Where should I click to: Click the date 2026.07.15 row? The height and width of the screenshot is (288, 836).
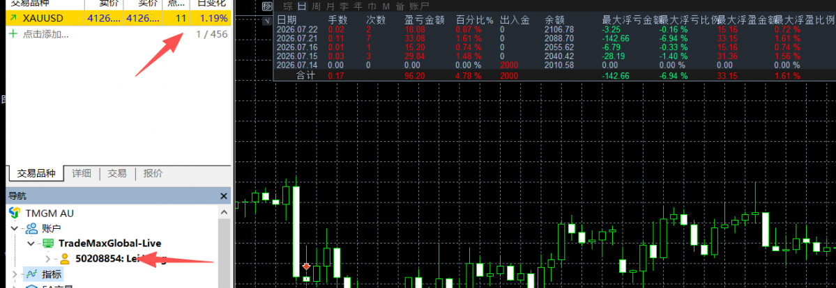pos(298,56)
